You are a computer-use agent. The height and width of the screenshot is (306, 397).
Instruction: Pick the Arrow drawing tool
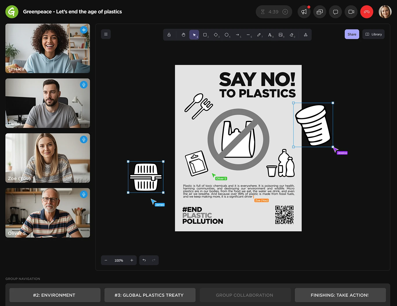tap(237, 35)
